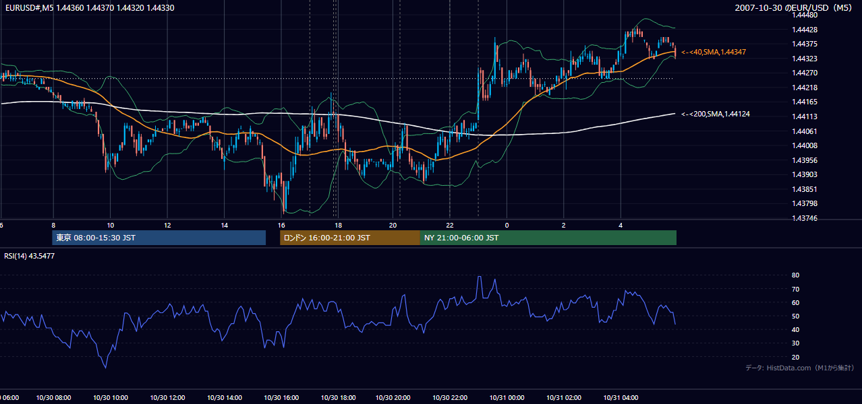Click the 1.44428 price axis label
The height and width of the screenshot is (404, 862).
pyautogui.click(x=805, y=30)
